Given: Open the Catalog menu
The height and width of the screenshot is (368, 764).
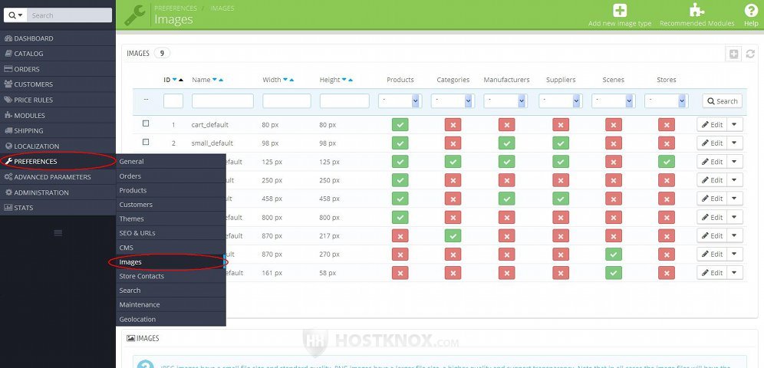Looking at the screenshot, I should pos(58,54).
